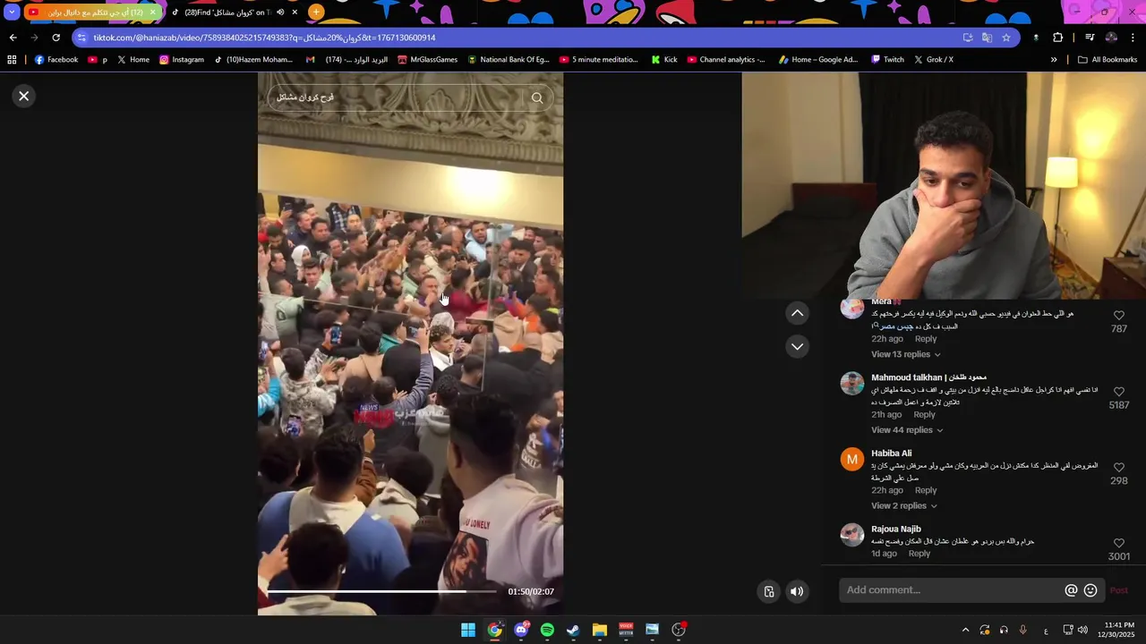
Task: Reply to Rajoua Najib's comment
Action: click(919, 554)
